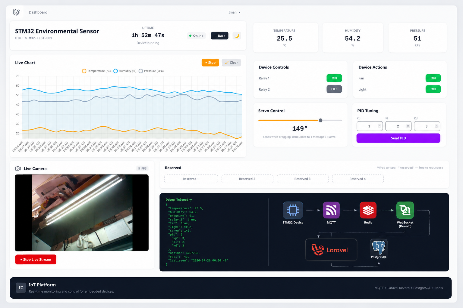This screenshot has height=308, width=463.
Task: Turn the Light off
Action: click(x=433, y=89)
